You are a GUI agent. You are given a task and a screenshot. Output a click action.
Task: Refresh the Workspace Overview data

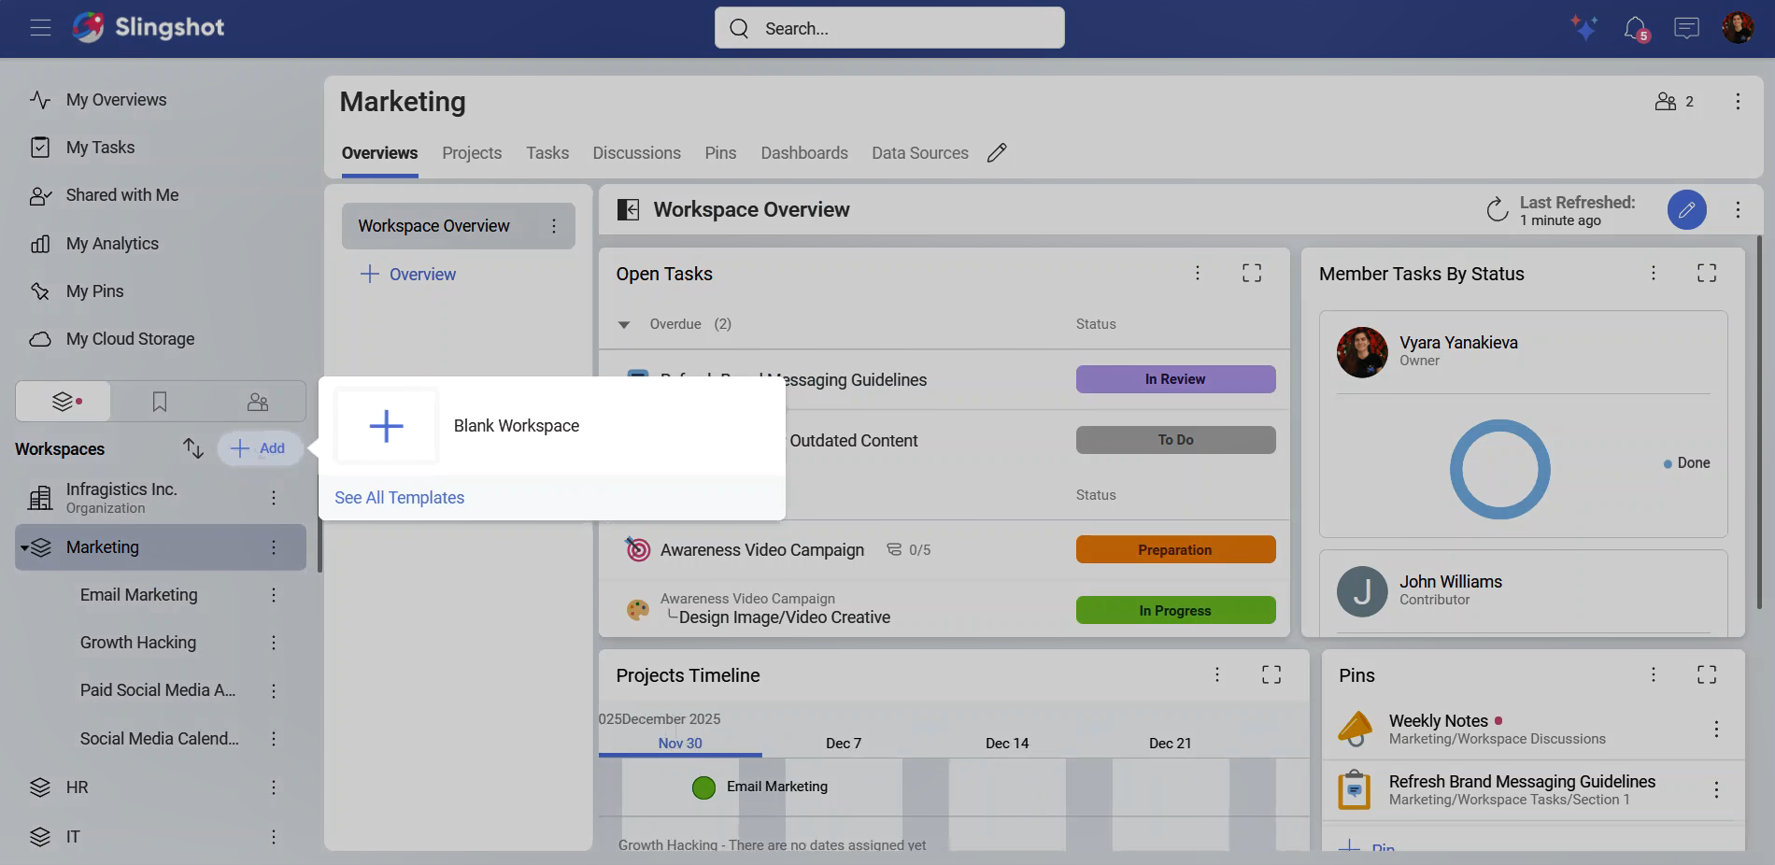(x=1497, y=210)
